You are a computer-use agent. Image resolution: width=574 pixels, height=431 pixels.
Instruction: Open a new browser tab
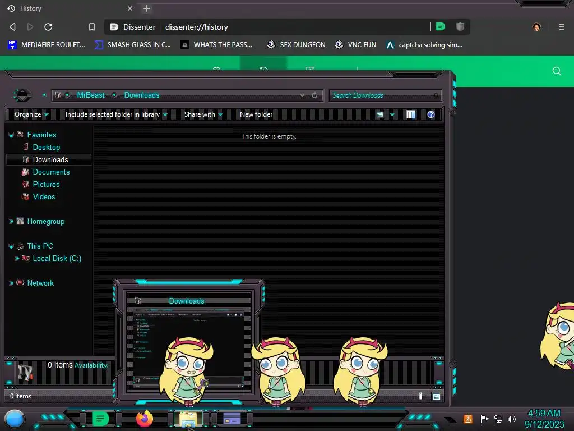tap(147, 8)
